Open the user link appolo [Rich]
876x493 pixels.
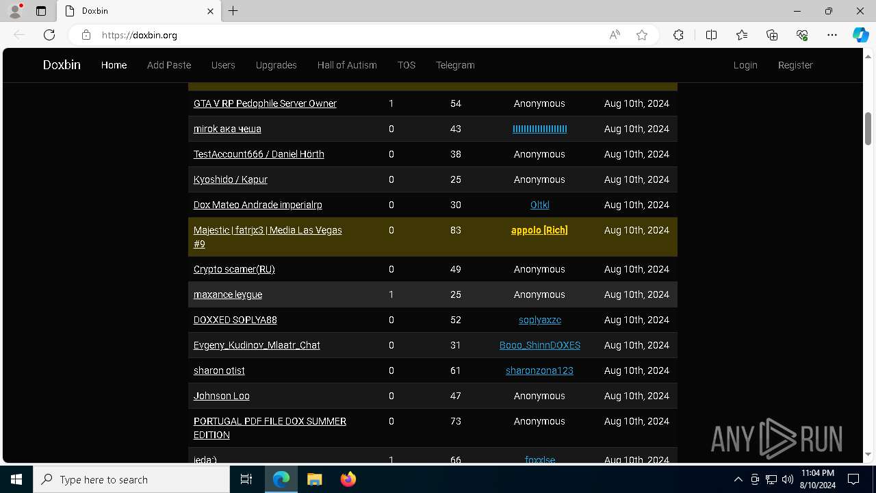click(x=539, y=230)
